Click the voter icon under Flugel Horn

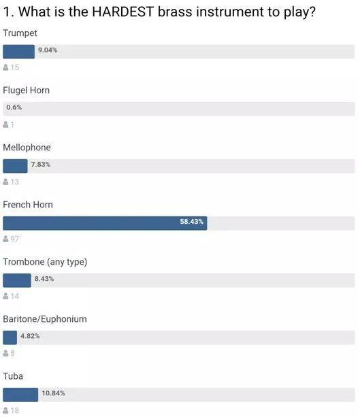(5, 124)
